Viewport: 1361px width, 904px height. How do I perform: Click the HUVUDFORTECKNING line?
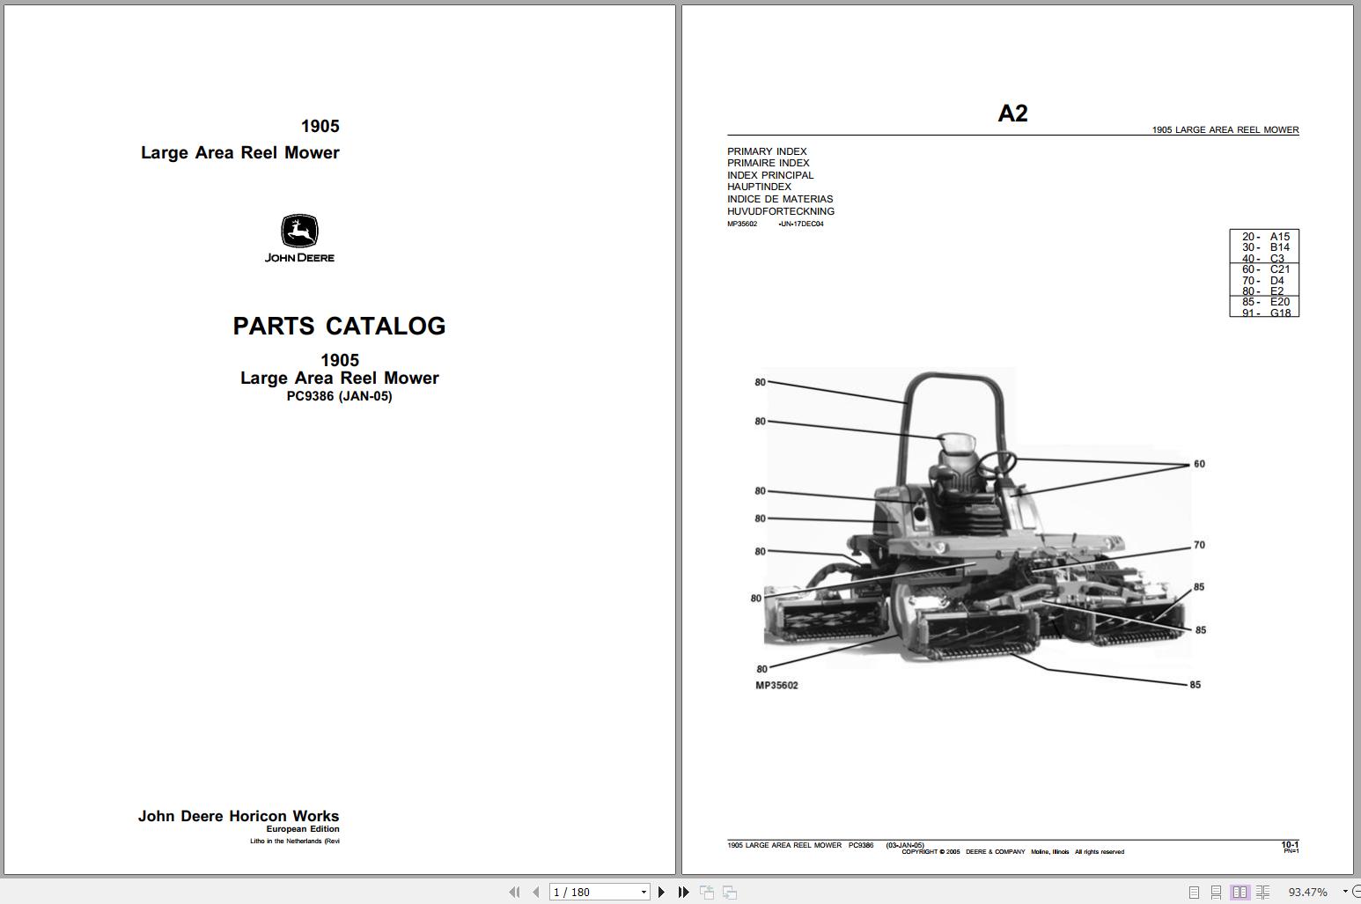pyautogui.click(x=781, y=211)
